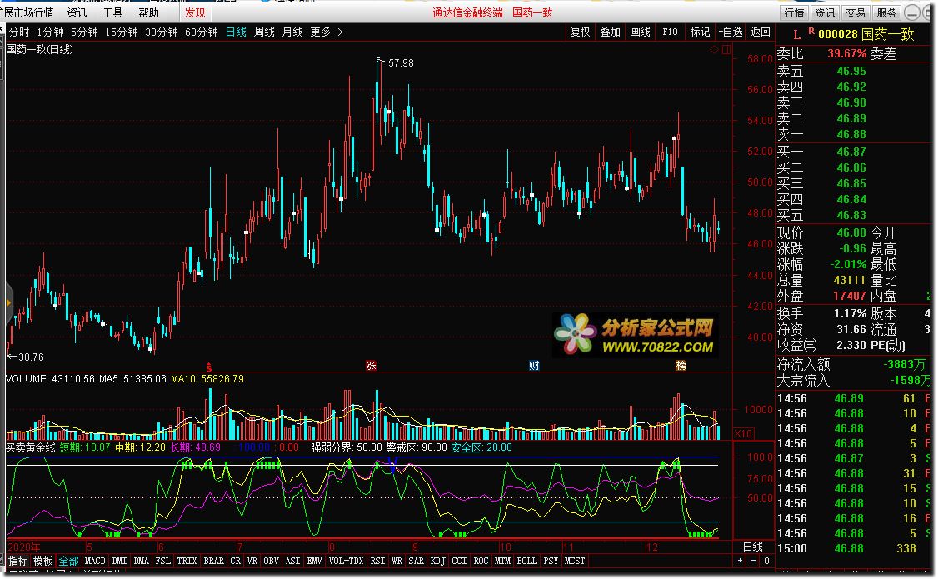
Task: Apply the KDJ indicator
Action: click(438, 561)
